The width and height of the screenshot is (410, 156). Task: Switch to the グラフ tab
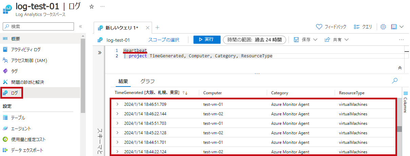click(x=148, y=81)
